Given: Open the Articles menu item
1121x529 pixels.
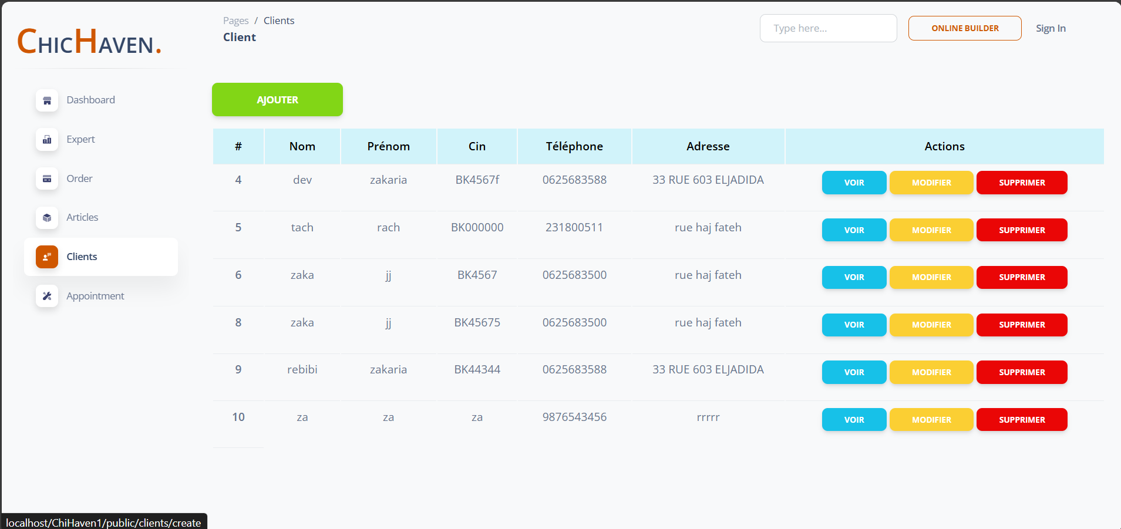Looking at the screenshot, I should 101,218.
